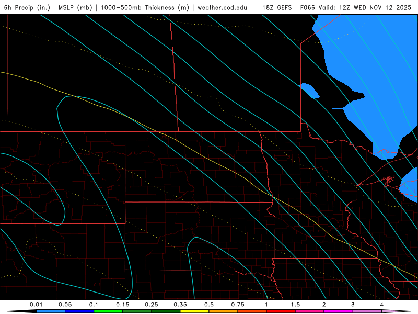The width and height of the screenshot is (418, 314).
Task: Click the 'weather.cod.edu' text in the header
Action: [223, 7]
